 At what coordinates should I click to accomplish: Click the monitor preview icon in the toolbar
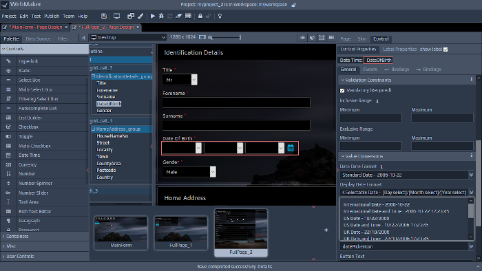(x=116, y=16)
